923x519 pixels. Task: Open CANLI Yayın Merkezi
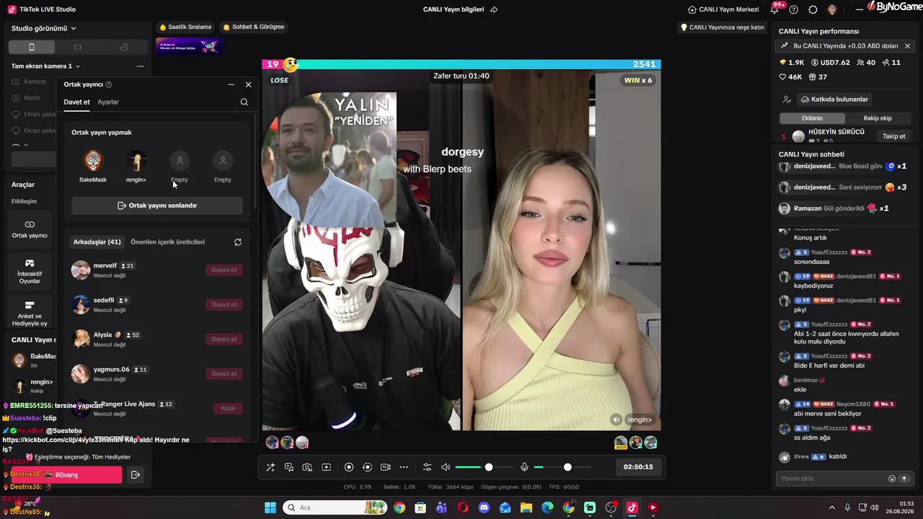click(723, 9)
